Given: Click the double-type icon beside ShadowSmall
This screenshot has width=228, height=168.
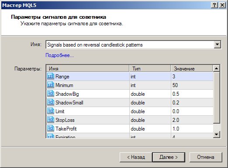Looking at the screenshot, I should click(x=51, y=103).
